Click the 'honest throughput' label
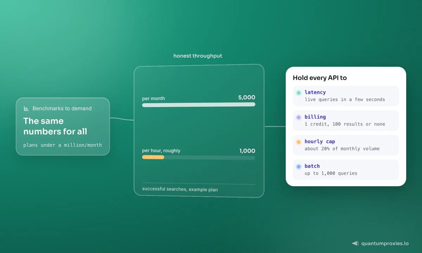422x253 pixels. click(198, 56)
